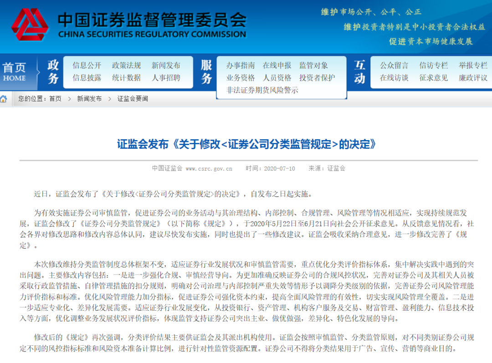The height and width of the screenshot is (363, 492).
Task: Open 人员资格 service link
Action: 277,78
